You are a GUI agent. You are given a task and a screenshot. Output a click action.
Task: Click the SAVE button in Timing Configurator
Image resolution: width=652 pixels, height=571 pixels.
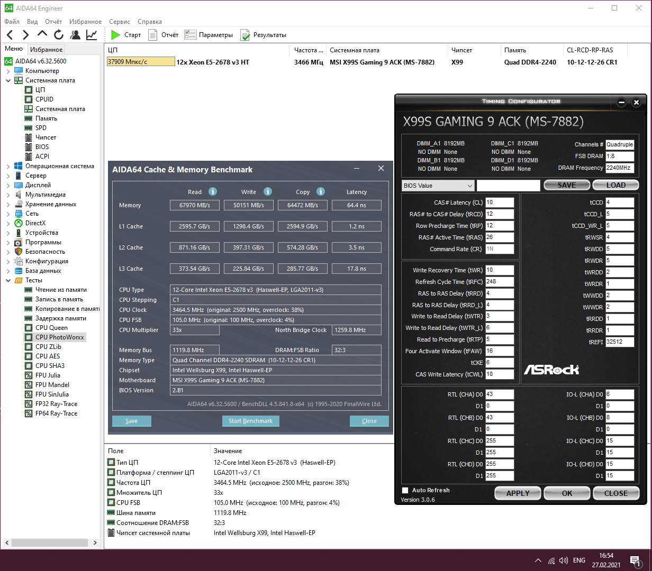click(567, 185)
